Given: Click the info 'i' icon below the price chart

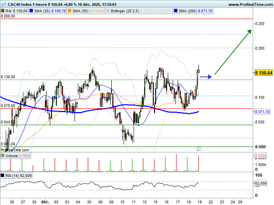Looking at the screenshot, I should coord(198,149).
